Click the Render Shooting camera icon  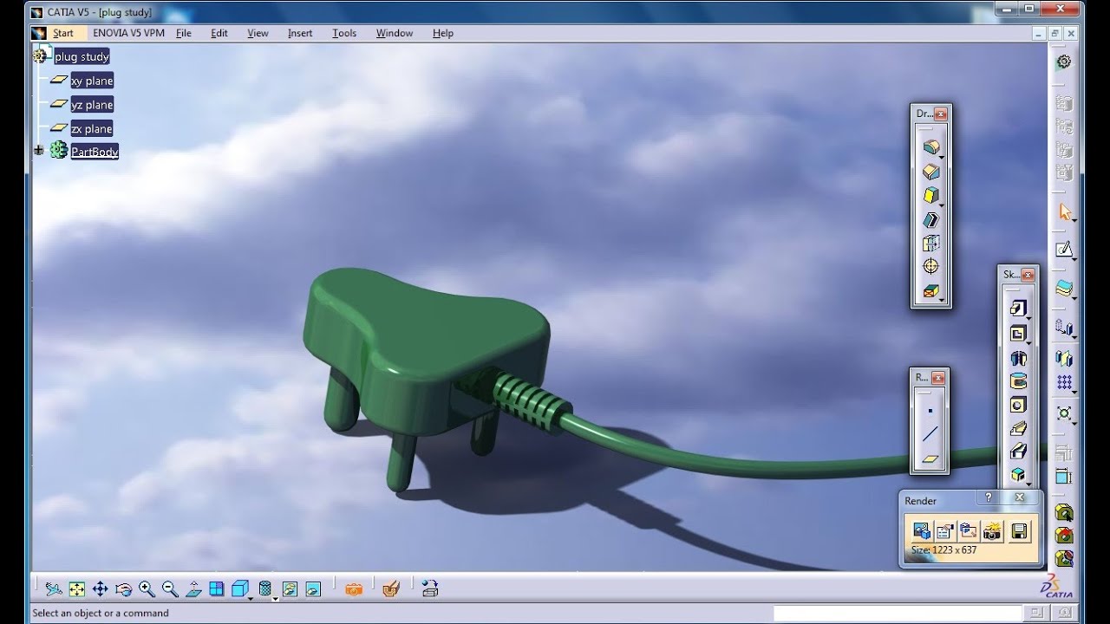pos(993,530)
